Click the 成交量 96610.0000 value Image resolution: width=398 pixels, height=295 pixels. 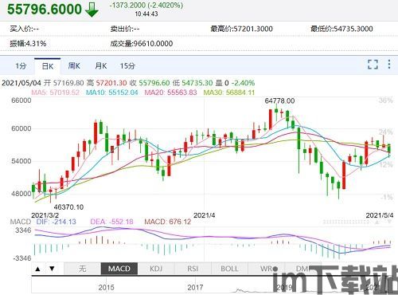click(142, 44)
